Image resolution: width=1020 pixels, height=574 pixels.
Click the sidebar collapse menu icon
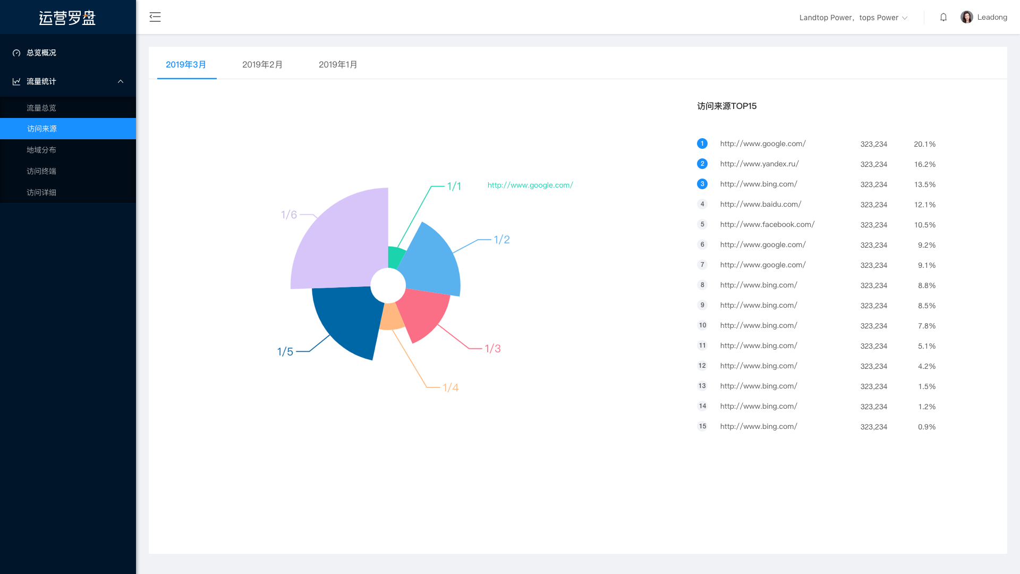click(155, 17)
